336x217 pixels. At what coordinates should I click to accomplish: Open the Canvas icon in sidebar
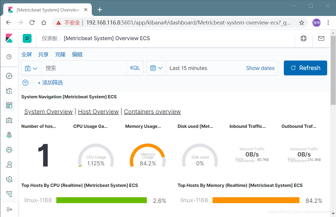click(x=9, y=120)
